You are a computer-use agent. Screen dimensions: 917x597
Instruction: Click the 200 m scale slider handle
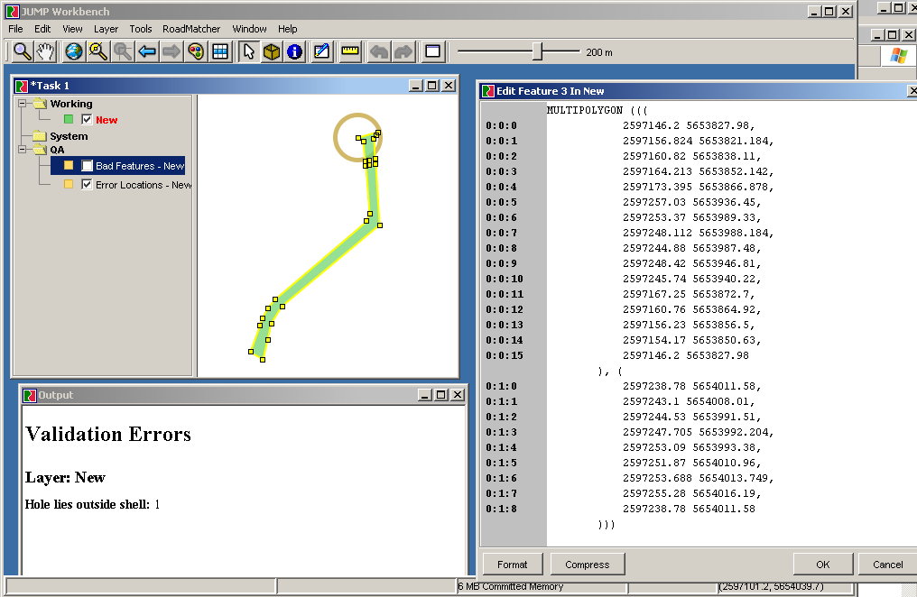pyautogui.click(x=537, y=51)
